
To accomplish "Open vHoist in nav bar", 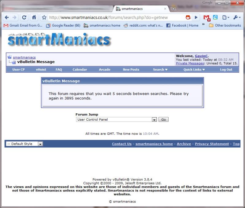I will [x=41, y=70].
